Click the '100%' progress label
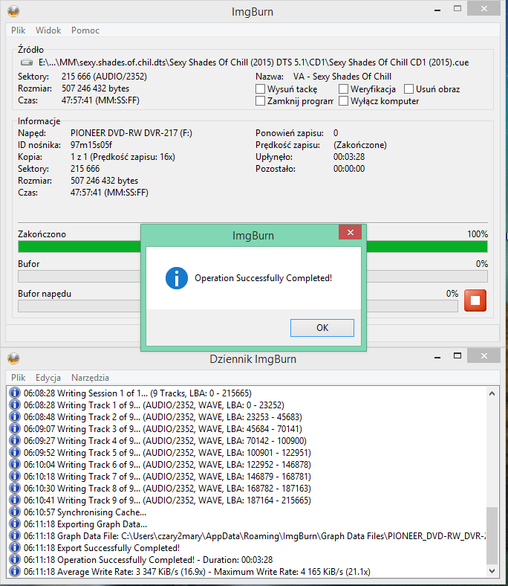This screenshot has width=508, height=586. (x=478, y=234)
